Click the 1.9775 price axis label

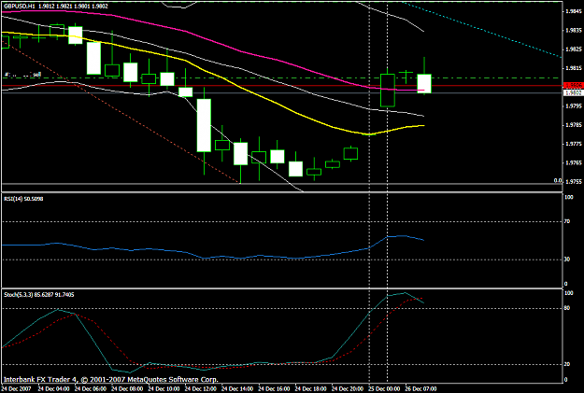pos(574,144)
